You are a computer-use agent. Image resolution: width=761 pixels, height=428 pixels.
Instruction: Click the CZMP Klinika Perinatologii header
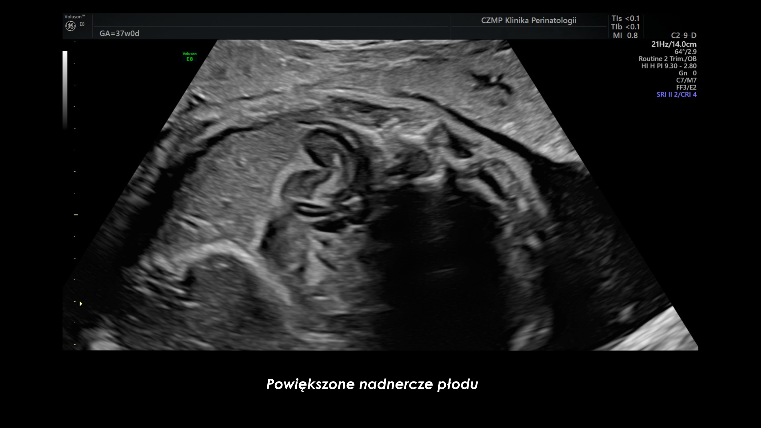(528, 20)
